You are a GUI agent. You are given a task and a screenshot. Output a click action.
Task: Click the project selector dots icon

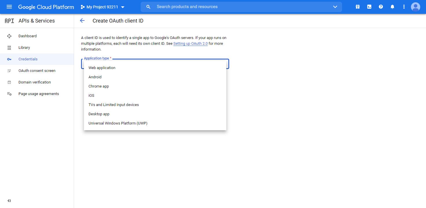[83, 7]
